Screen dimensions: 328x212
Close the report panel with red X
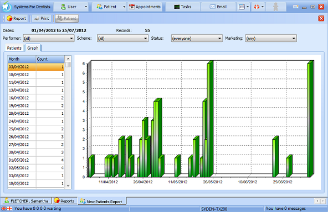[x=321, y=19]
